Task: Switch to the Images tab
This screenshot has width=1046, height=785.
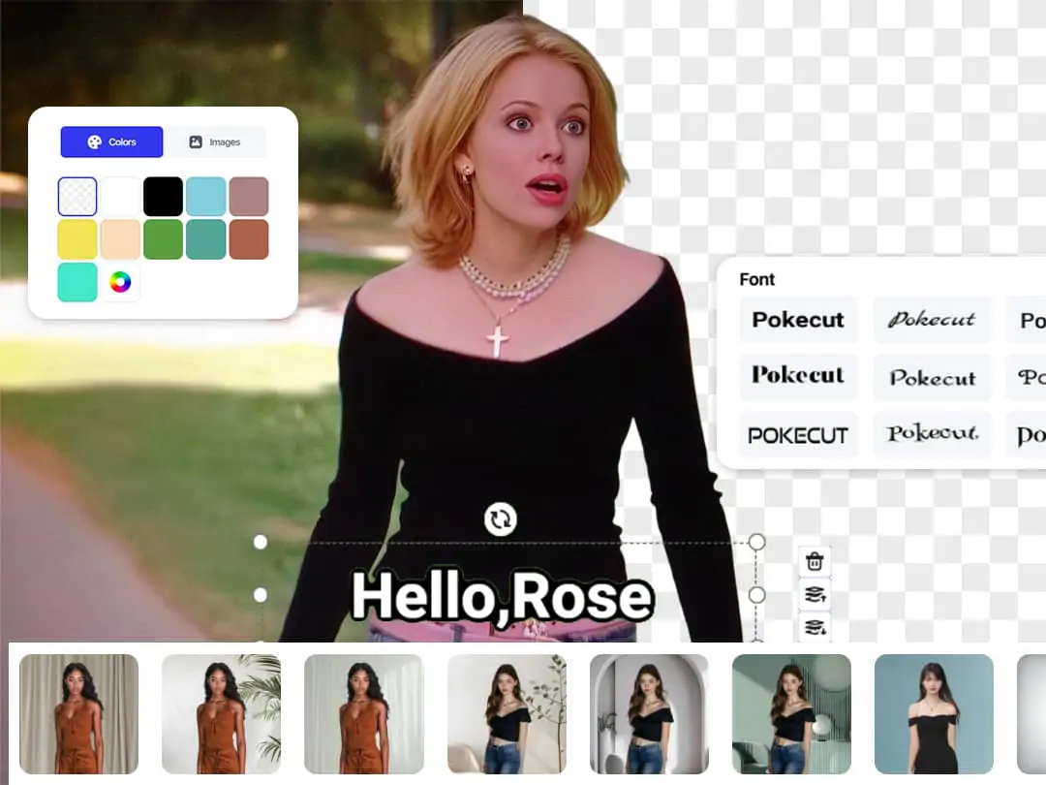Action: coord(214,141)
